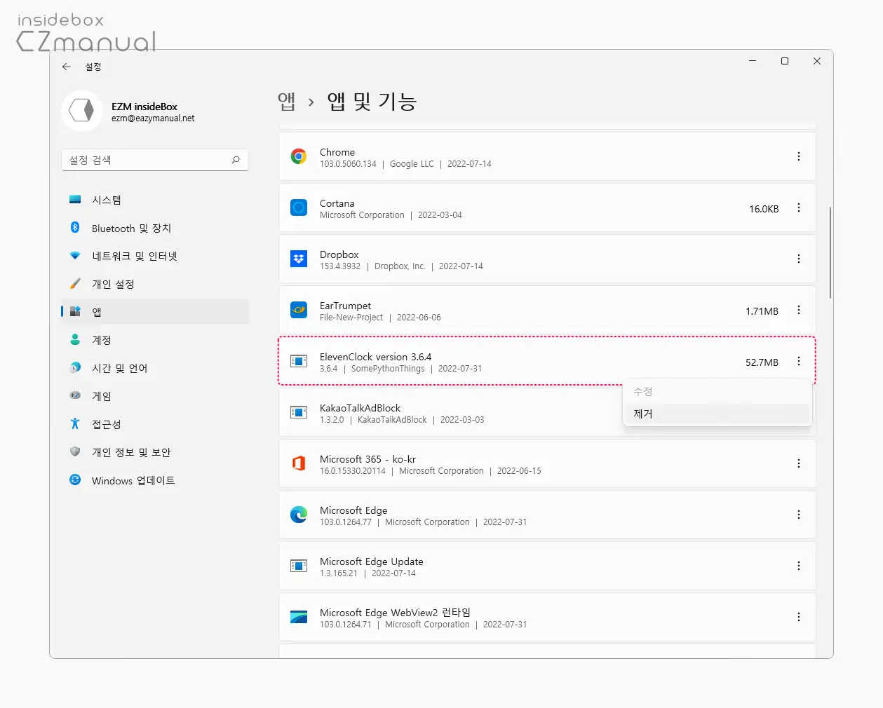
Task: Click the apps list vertical scrollbar
Action: tap(830, 252)
